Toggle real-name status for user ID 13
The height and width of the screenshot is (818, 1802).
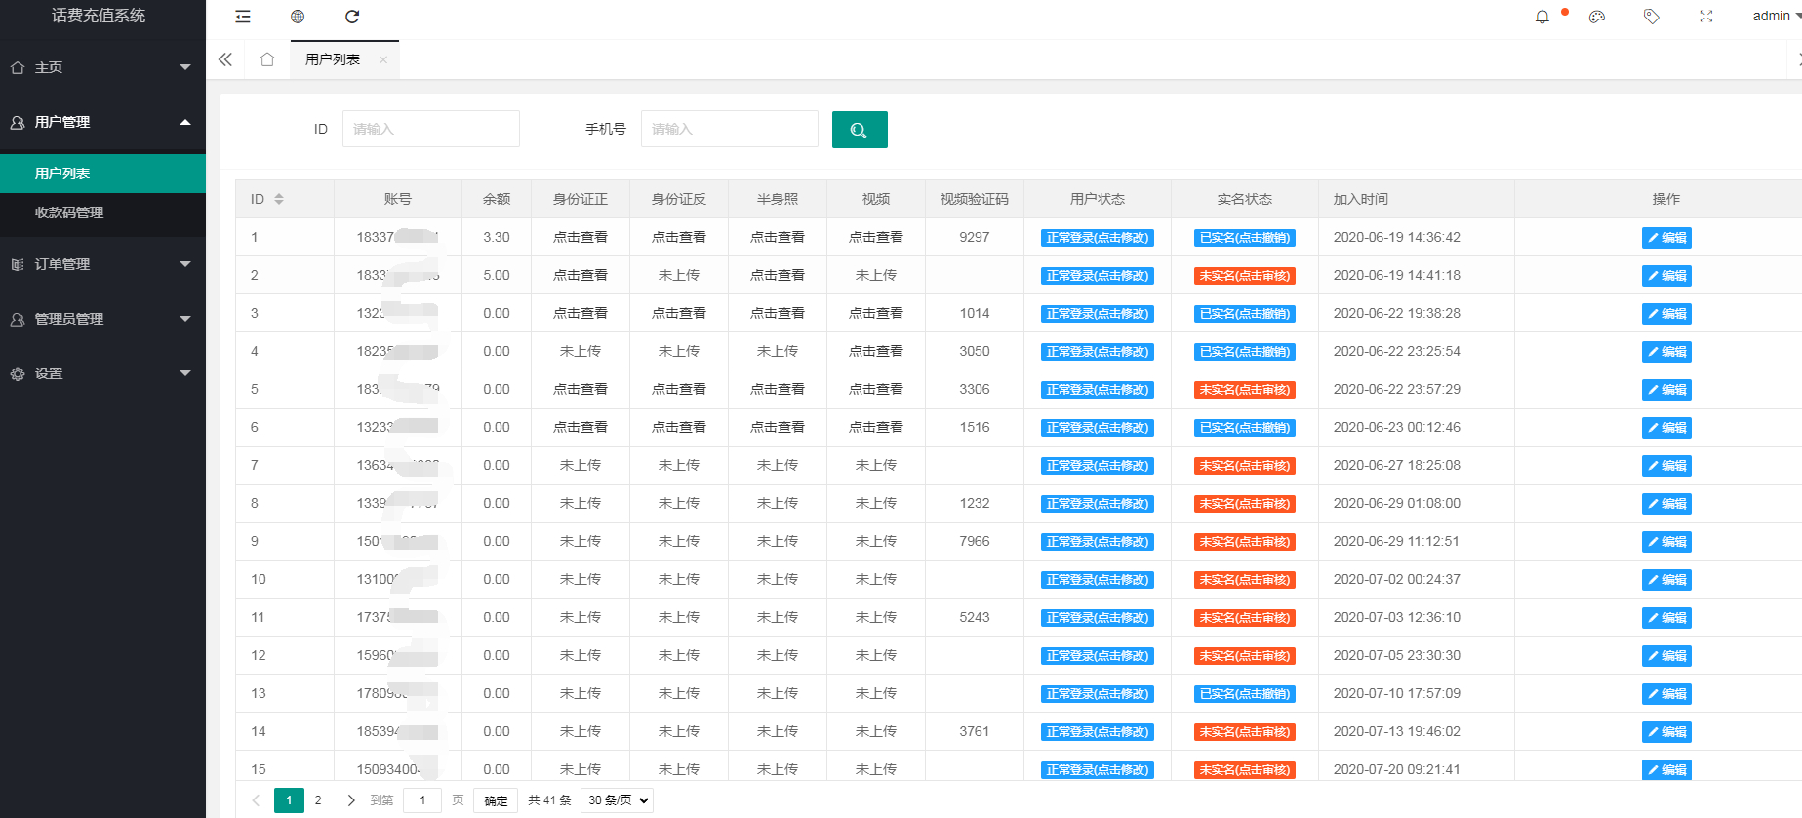point(1245,694)
